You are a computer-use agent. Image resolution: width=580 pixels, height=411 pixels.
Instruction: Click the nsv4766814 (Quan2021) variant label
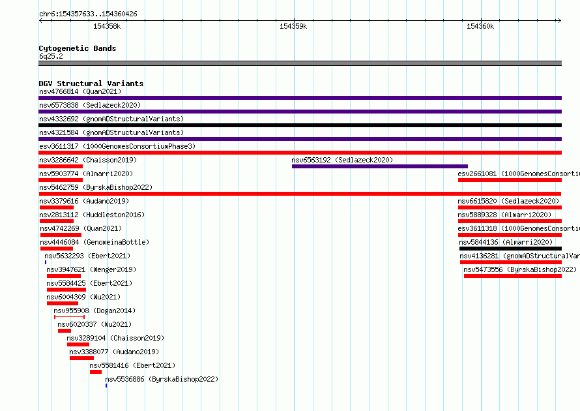80,91
